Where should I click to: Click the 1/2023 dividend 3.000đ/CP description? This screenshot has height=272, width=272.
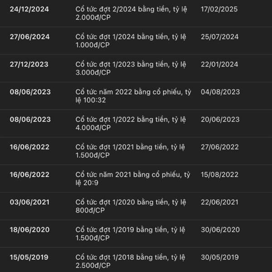(131, 68)
